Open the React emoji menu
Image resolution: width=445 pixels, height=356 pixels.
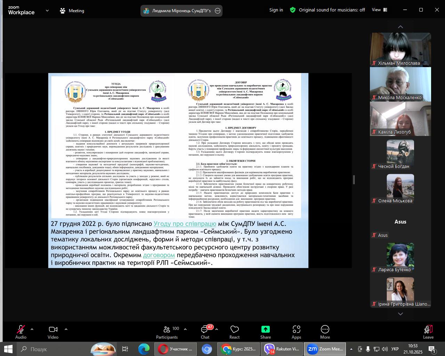pos(234,332)
